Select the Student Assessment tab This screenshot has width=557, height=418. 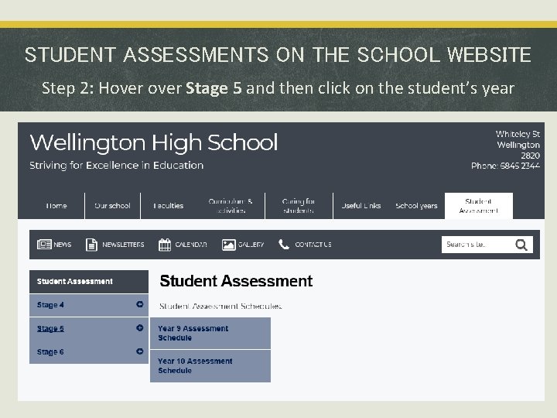click(479, 206)
